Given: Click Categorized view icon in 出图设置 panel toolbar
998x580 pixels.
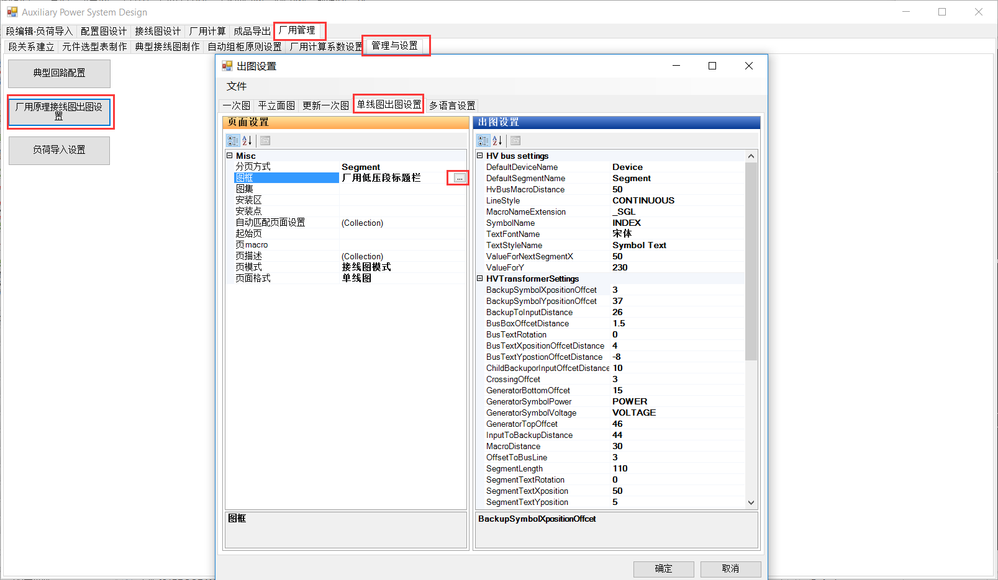Looking at the screenshot, I should click(x=484, y=141).
